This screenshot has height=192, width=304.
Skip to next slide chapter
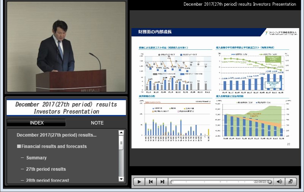tap(162, 182)
